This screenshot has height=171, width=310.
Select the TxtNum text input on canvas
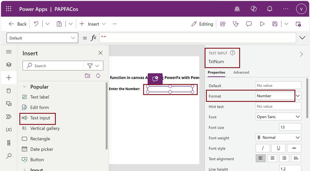(170, 89)
